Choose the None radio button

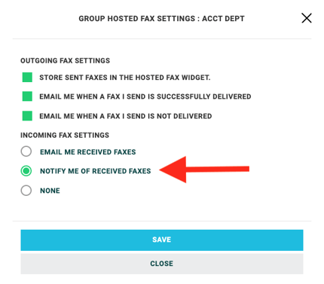pyautogui.click(x=26, y=191)
